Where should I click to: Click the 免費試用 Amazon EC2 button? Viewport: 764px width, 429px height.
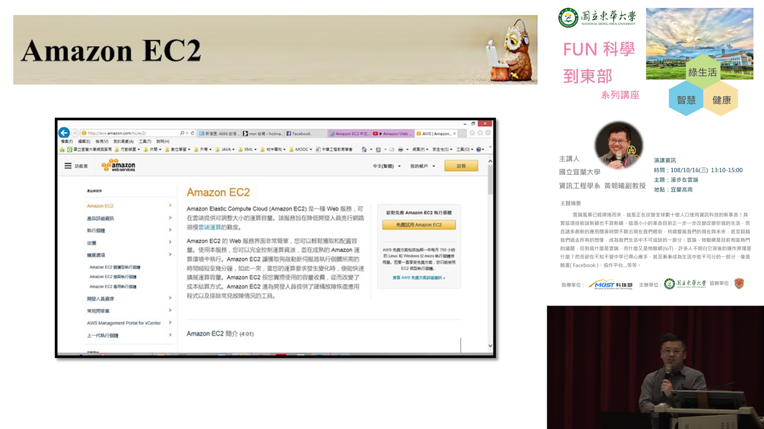click(419, 225)
